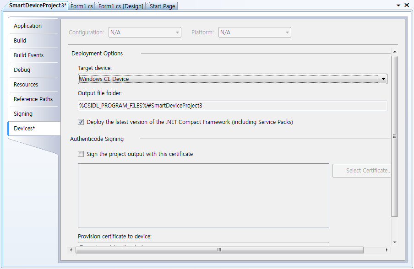Image resolution: width=414 pixels, height=269 pixels.
Task: Open the Form1.cs code tab
Action: [x=82, y=6]
